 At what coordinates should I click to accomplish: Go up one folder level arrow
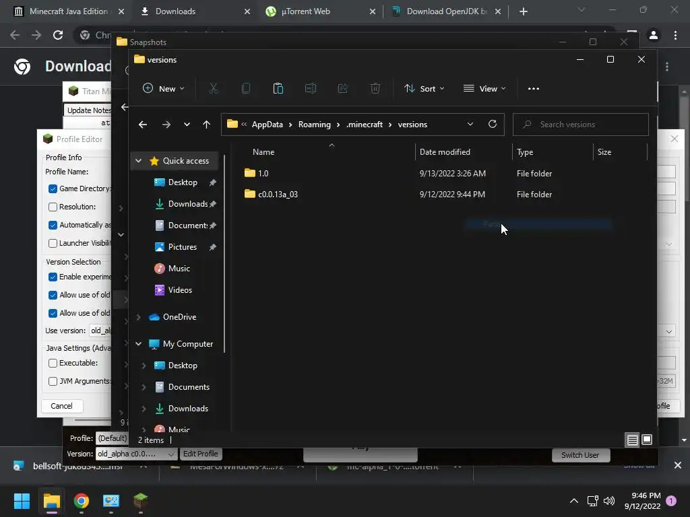pyautogui.click(x=206, y=125)
